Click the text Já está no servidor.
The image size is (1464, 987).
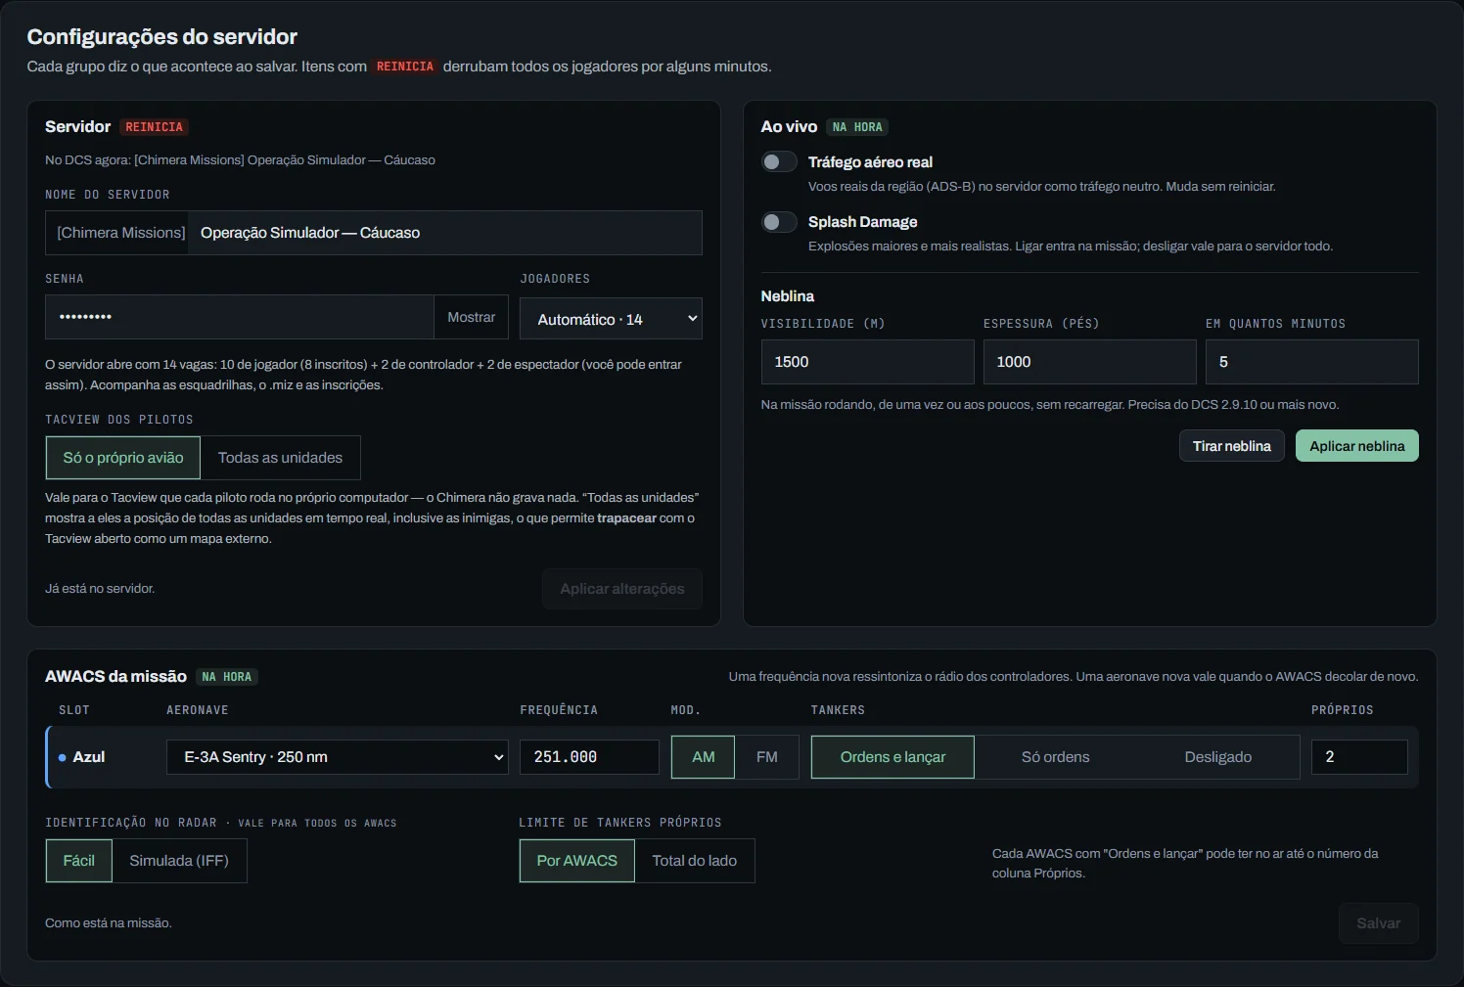coord(100,589)
